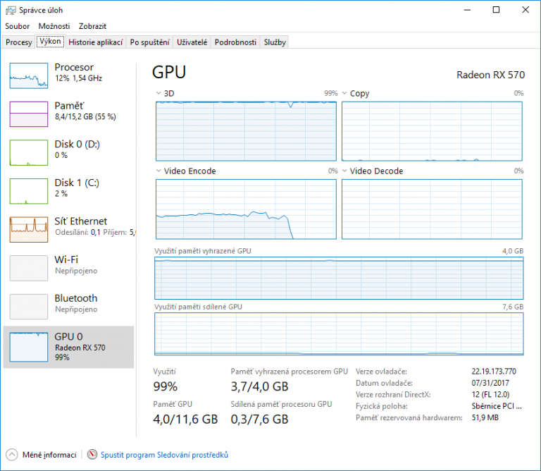
Task: Select the Procesor mini graph thumbnail
Action: tap(29, 75)
